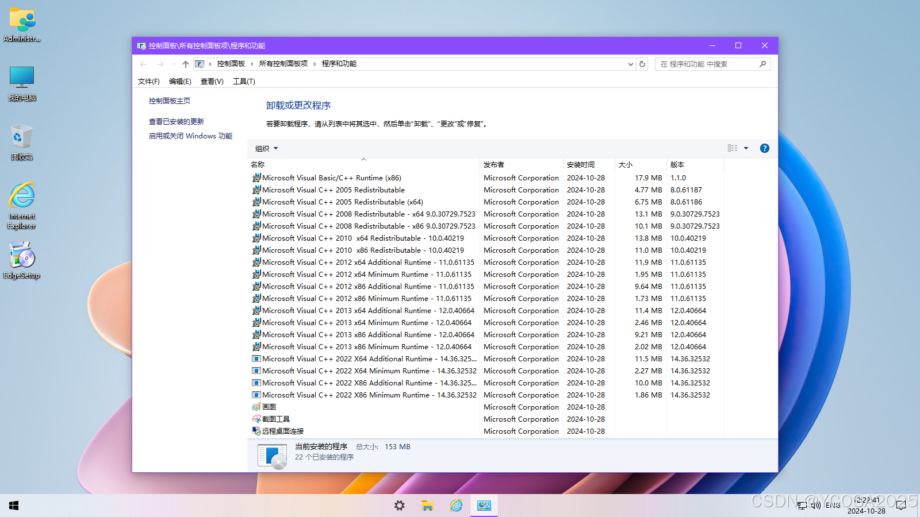This screenshot has width=920, height=517.
Task: Open 查看已安装的更新 link
Action: [x=177, y=122]
